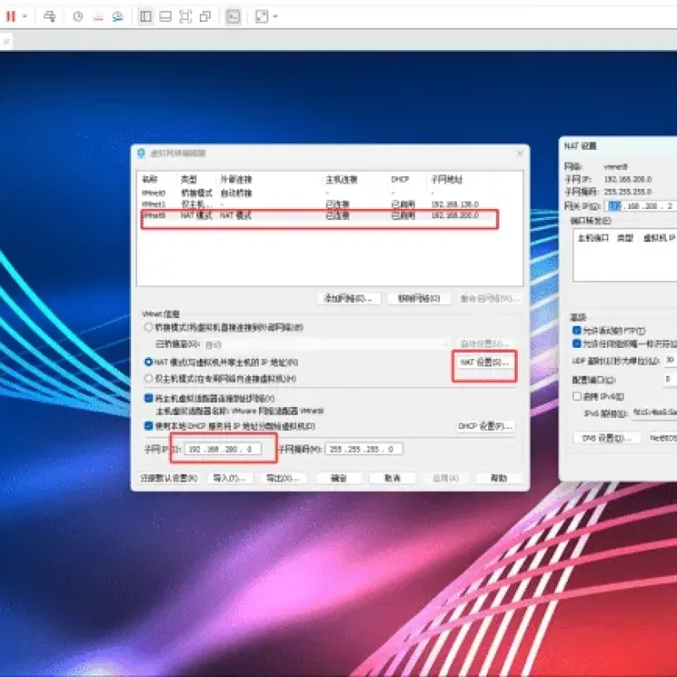Click the 添加网络 (Add Network) button
Screen dimensions: 677x677
[x=348, y=299]
